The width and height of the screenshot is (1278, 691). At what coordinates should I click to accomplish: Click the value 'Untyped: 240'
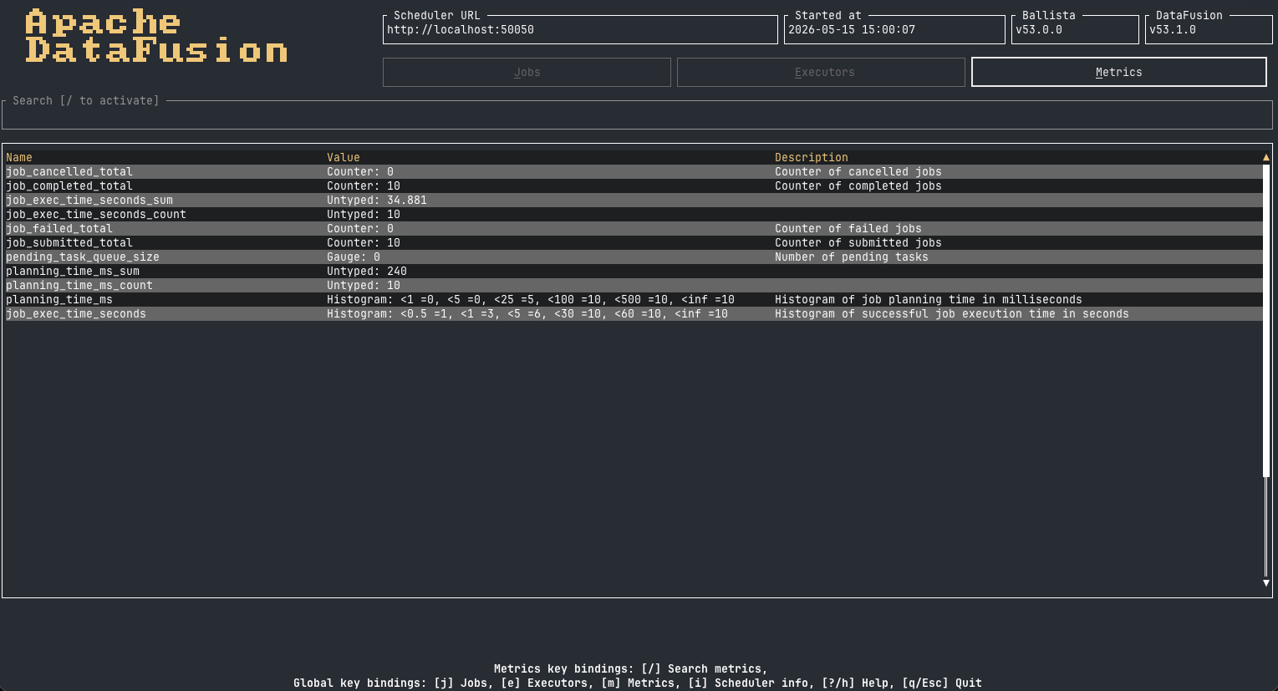pyautogui.click(x=367, y=271)
